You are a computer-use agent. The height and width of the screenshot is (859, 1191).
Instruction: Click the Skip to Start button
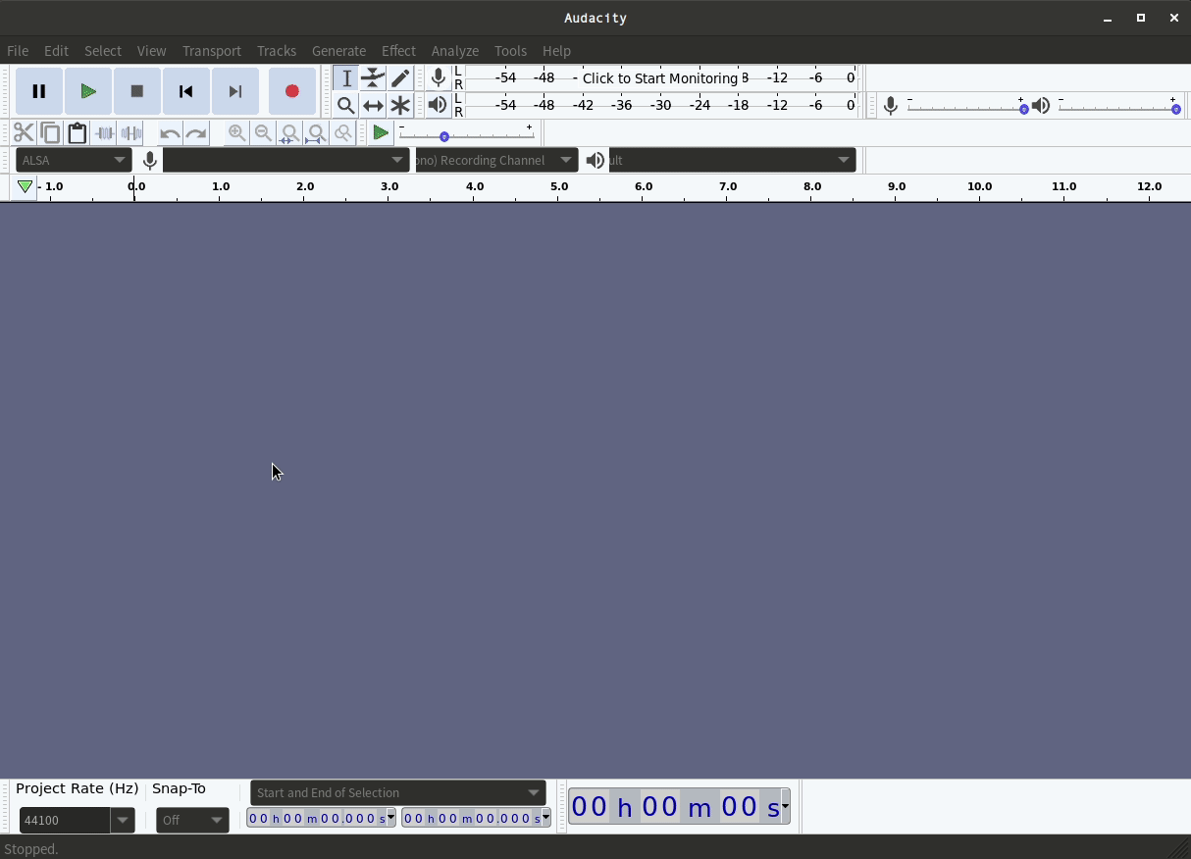tap(185, 91)
